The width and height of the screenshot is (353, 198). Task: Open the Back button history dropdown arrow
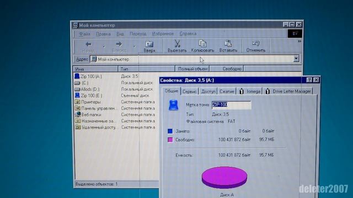coord(104,46)
